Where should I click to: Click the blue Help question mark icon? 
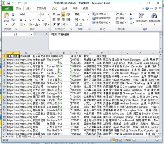click(x=147, y=8)
